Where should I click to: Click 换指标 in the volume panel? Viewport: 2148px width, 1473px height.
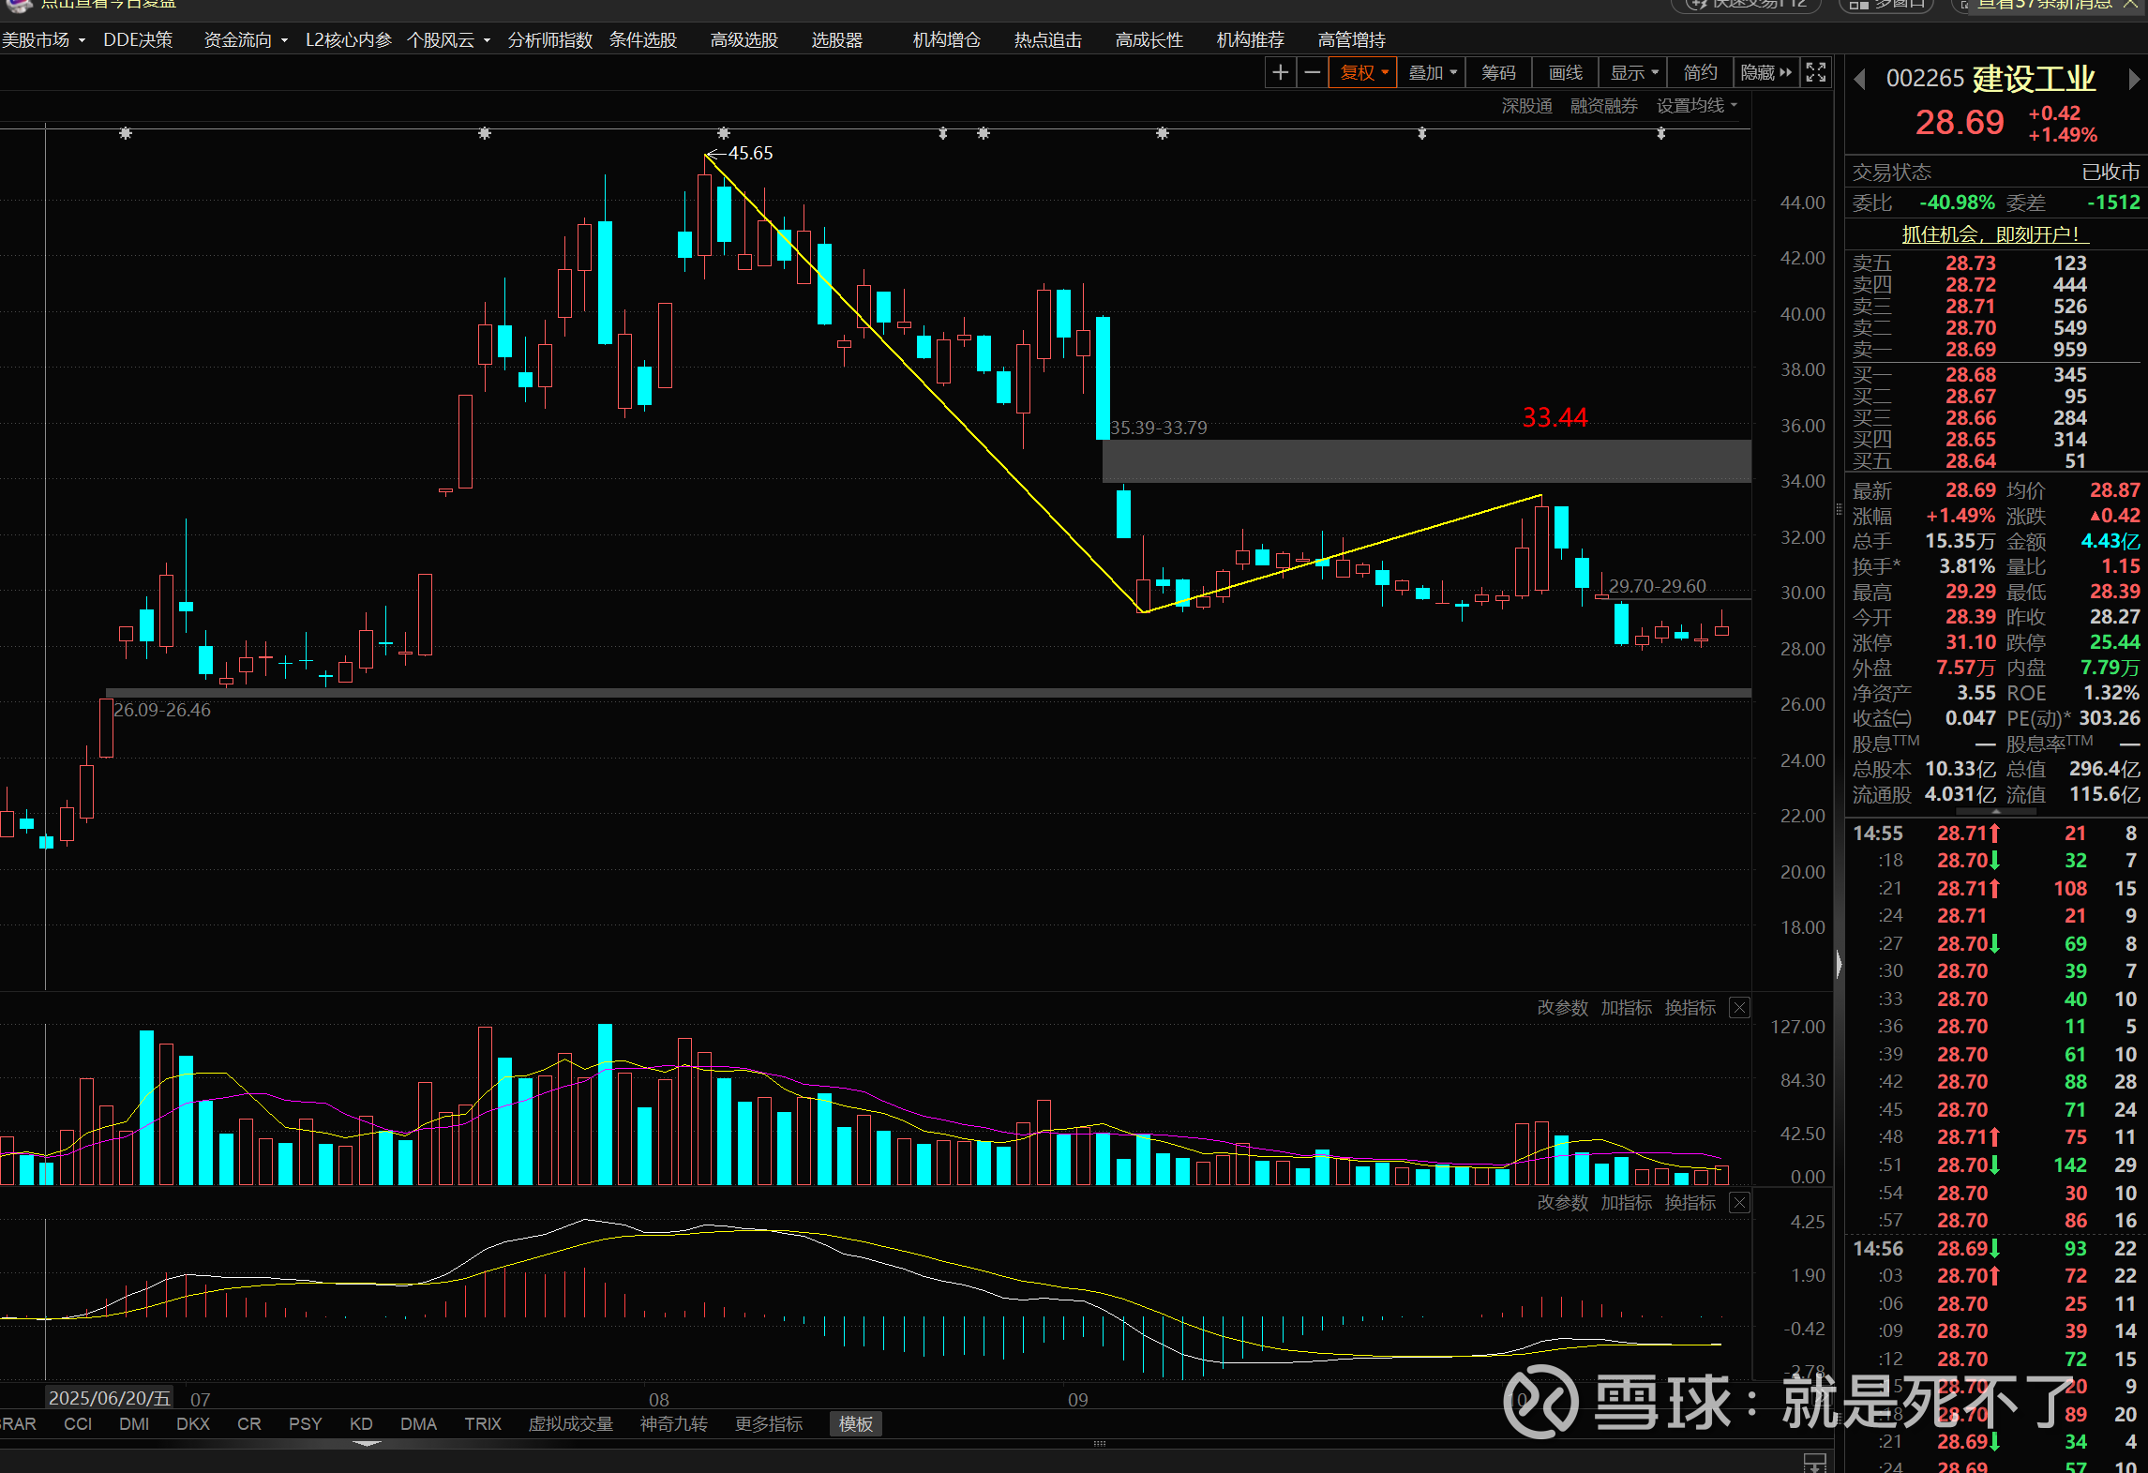pyautogui.click(x=1690, y=1008)
